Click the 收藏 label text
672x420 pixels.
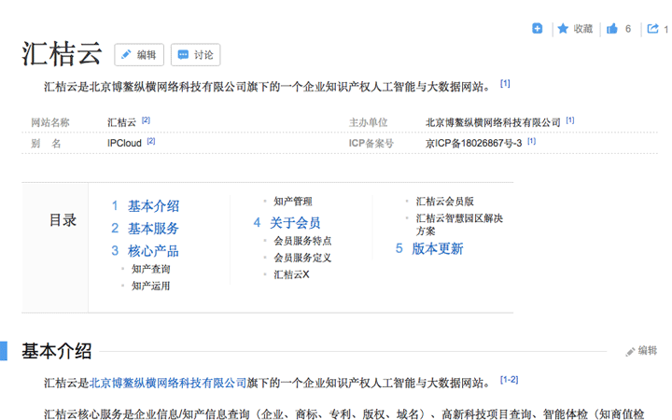coord(582,29)
